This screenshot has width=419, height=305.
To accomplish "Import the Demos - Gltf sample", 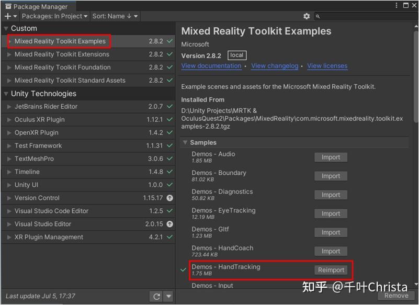I will point(331,233).
